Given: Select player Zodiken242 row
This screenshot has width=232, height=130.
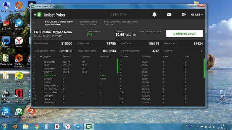Looking at the screenshot, I should (74, 62).
